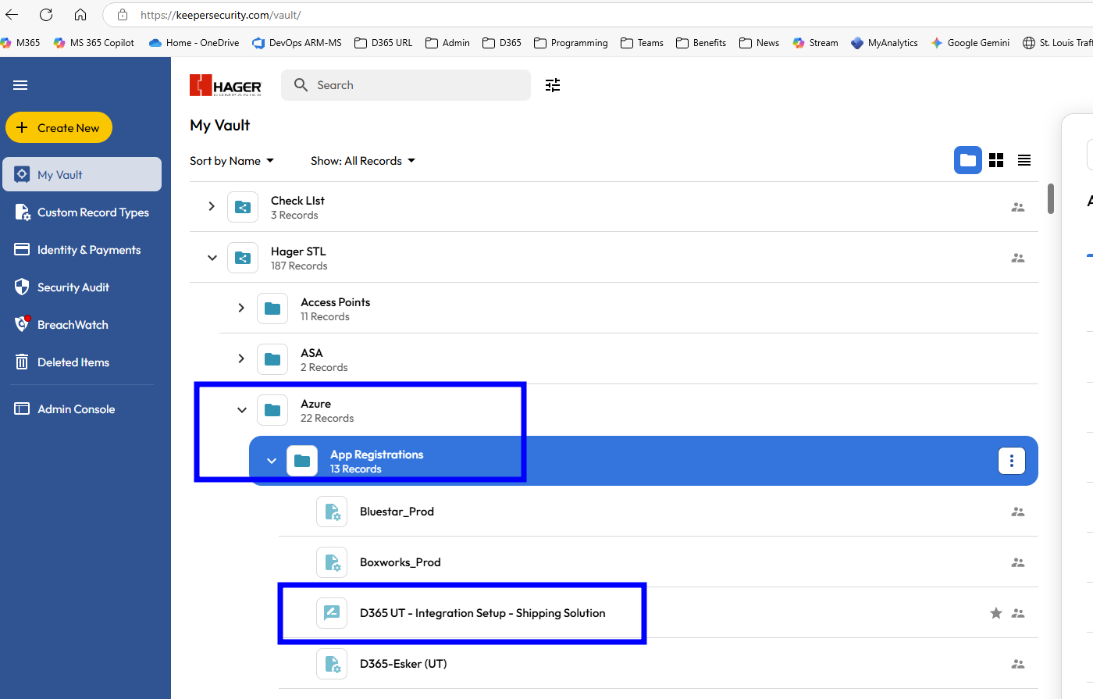Open Identity & Payments section
This screenshot has height=699, width=1093.
(78, 250)
